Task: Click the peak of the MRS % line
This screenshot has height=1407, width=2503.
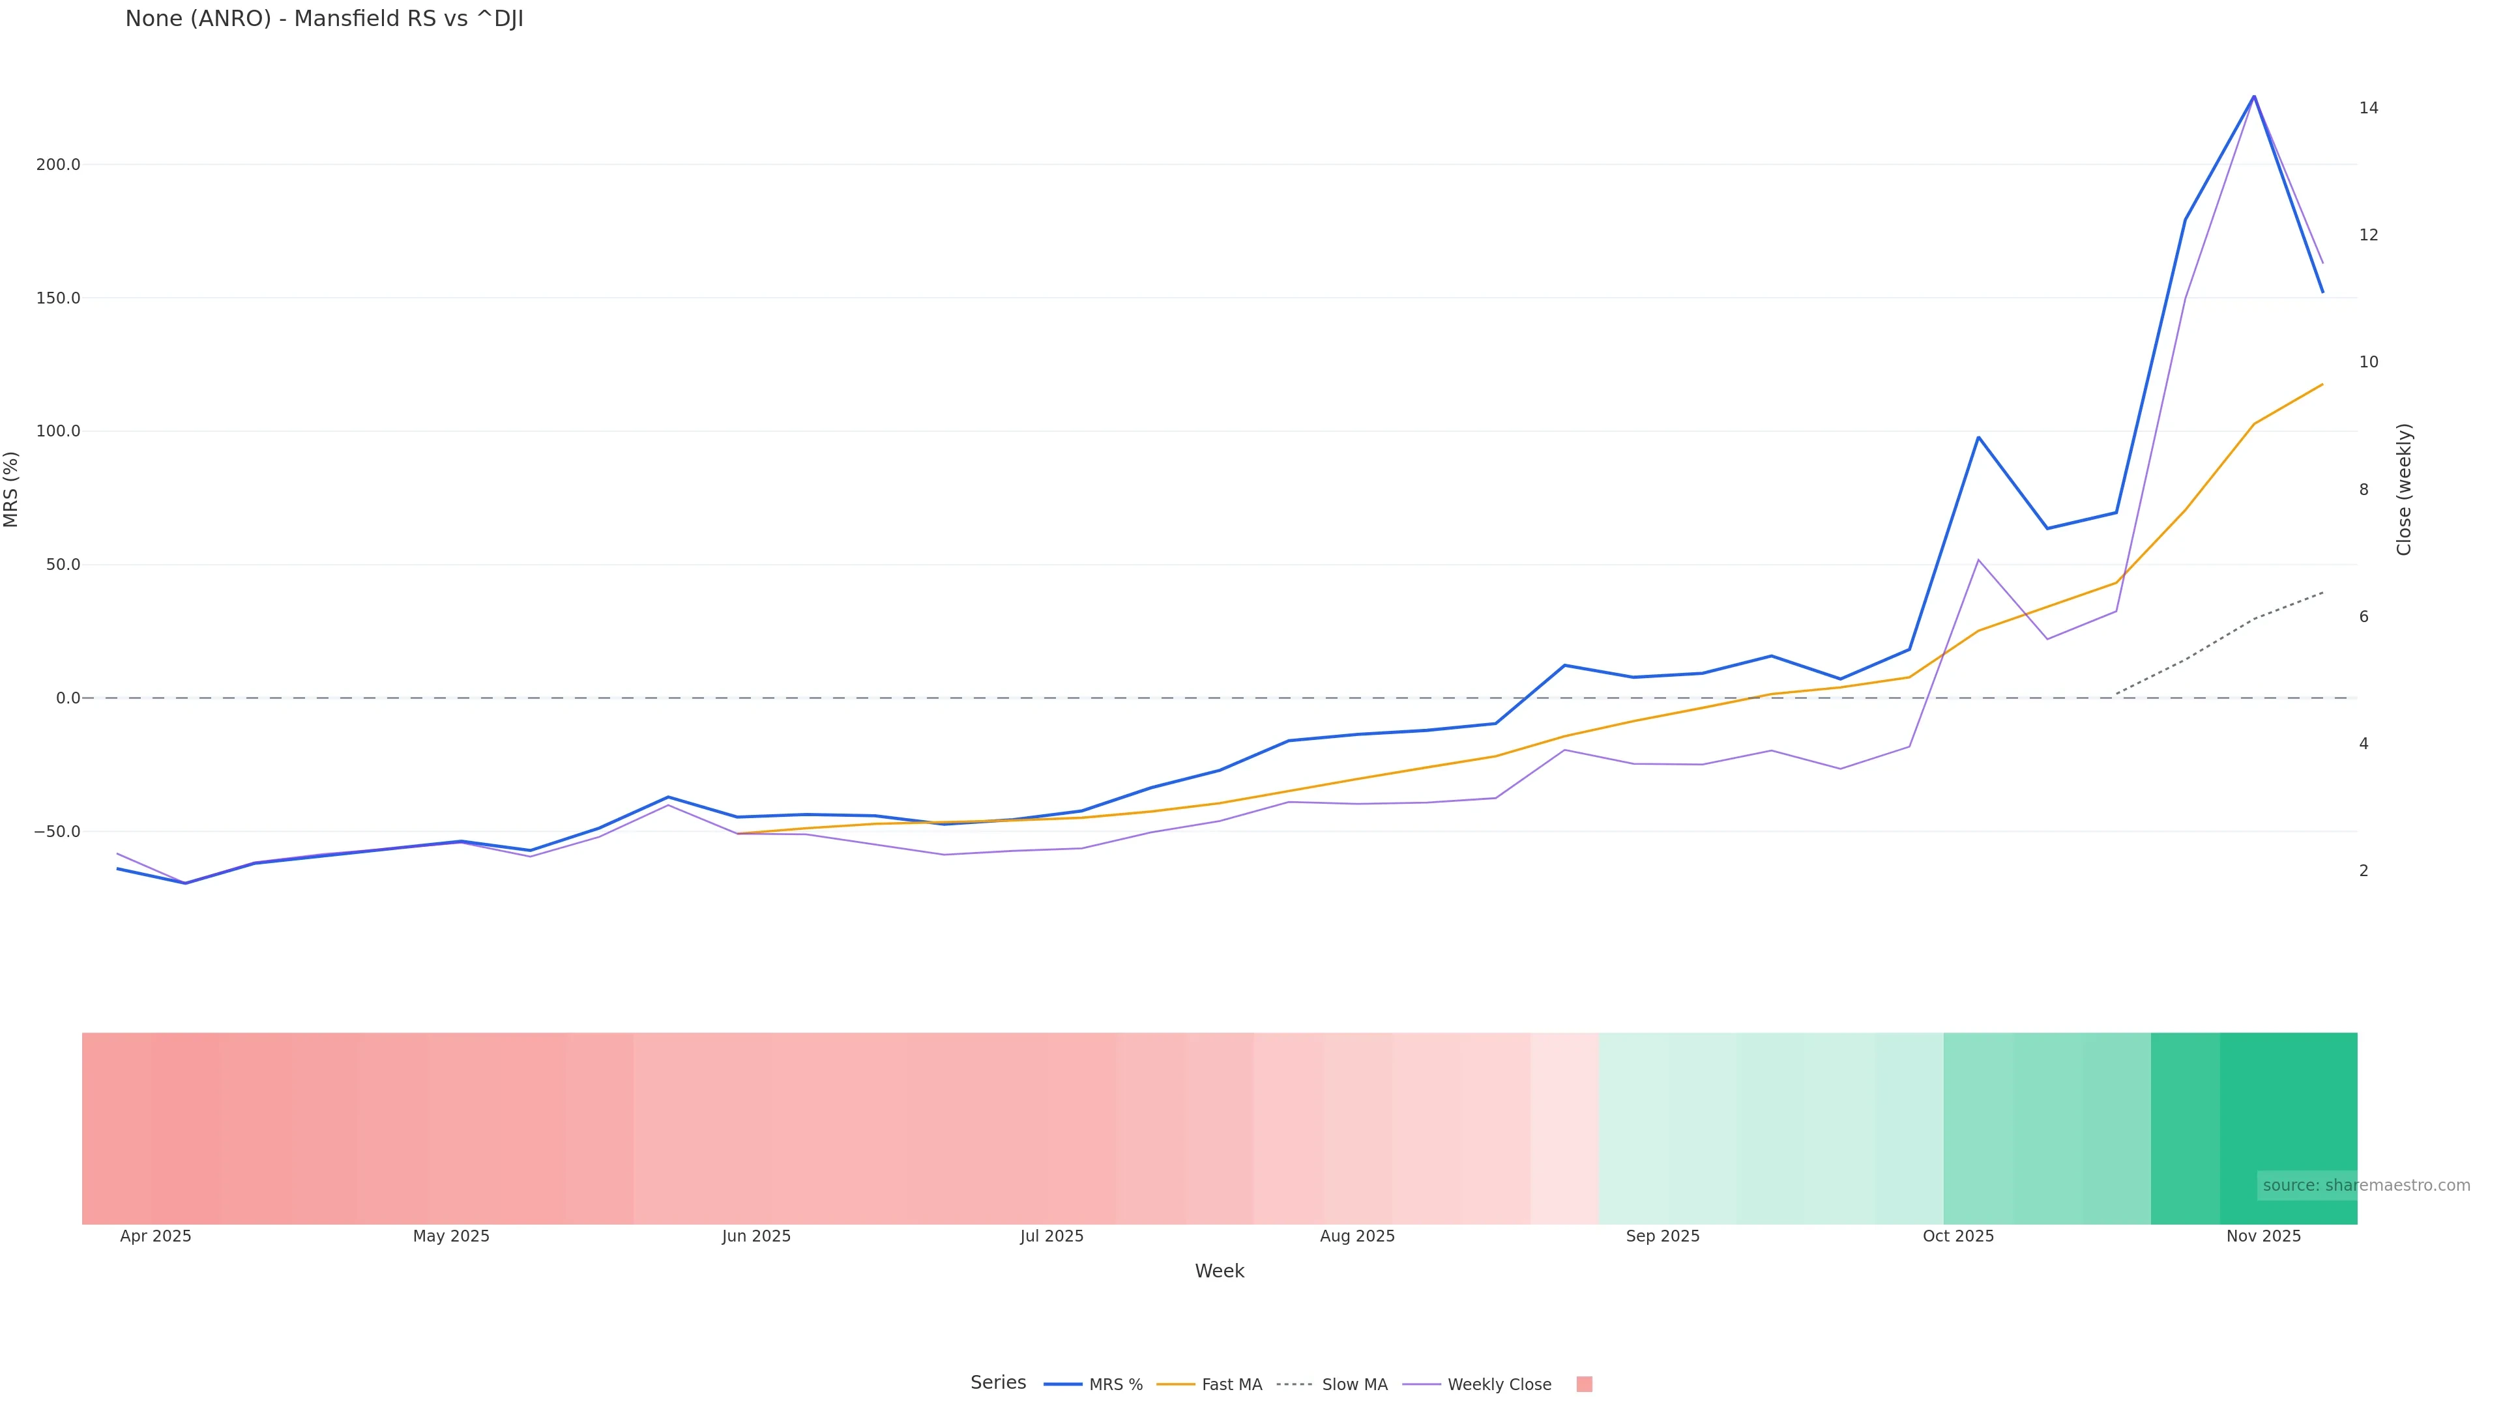Action: [2254, 96]
